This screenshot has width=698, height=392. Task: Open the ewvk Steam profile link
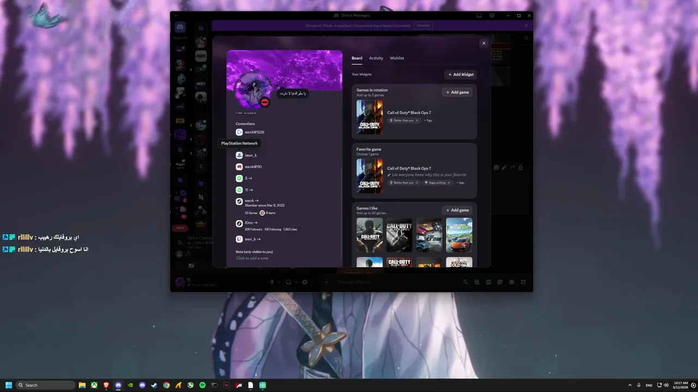point(251,201)
